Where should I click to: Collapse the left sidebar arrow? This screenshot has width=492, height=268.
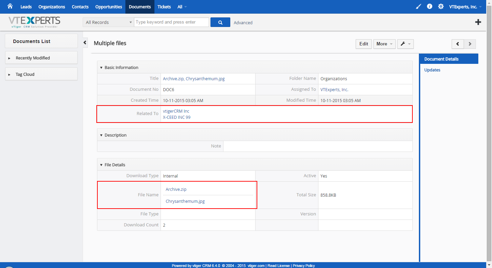pyautogui.click(x=85, y=42)
